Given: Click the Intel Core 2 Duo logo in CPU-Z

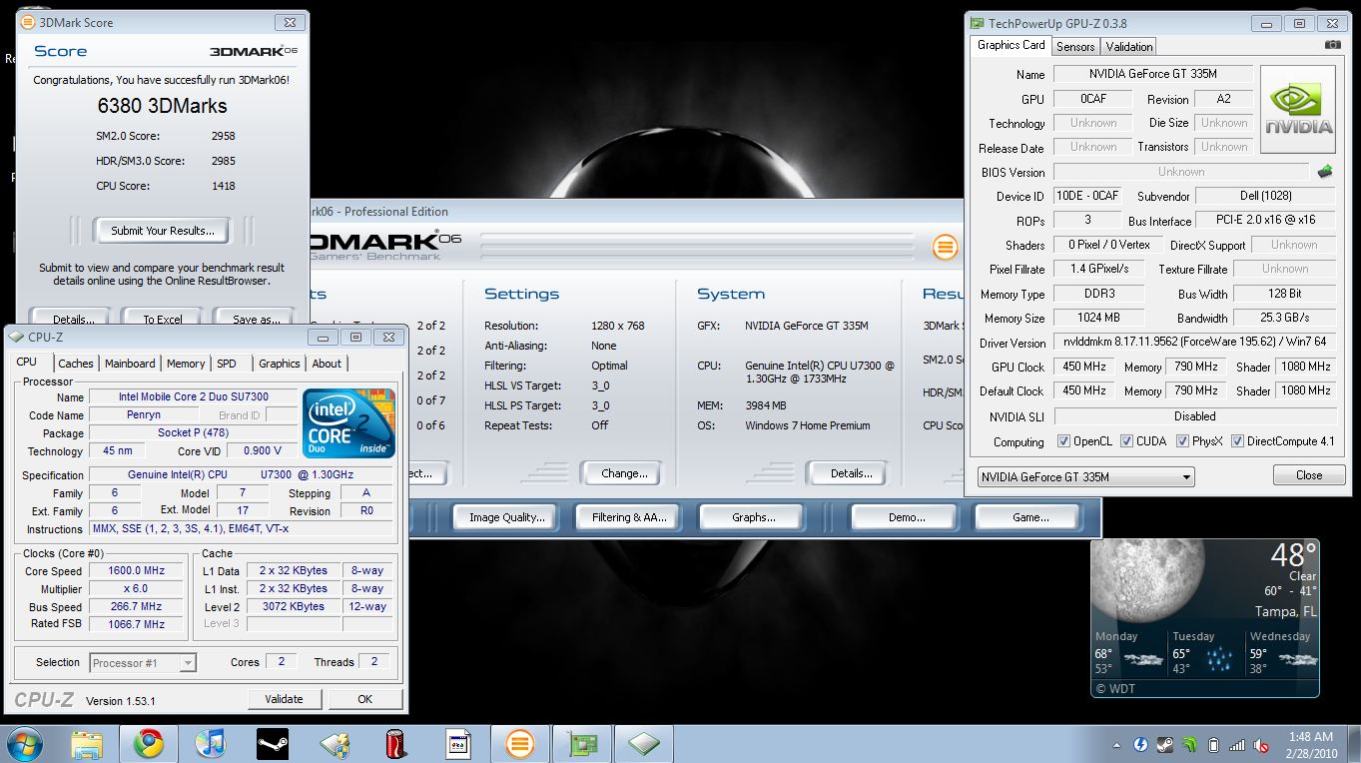Looking at the screenshot, I should click(348, 423).
